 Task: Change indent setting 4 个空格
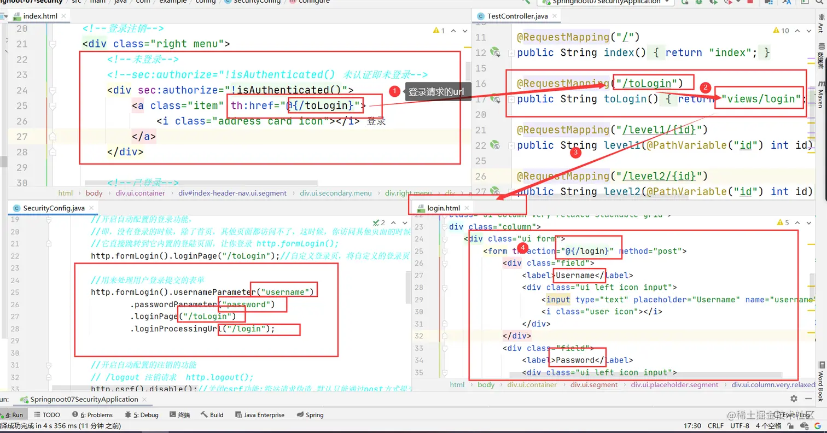[768, 426]
